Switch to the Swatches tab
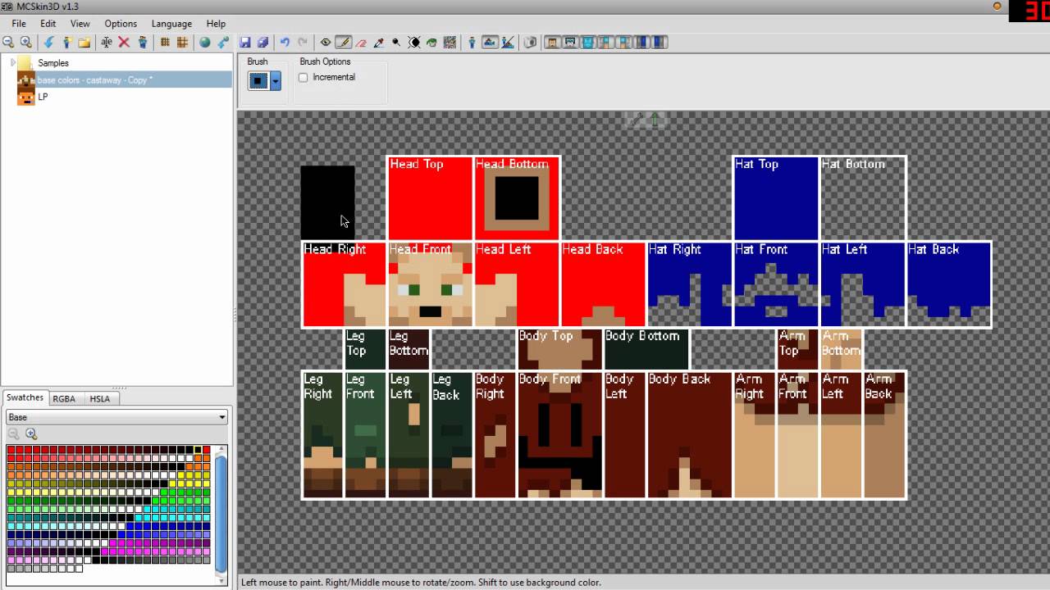 25,397
